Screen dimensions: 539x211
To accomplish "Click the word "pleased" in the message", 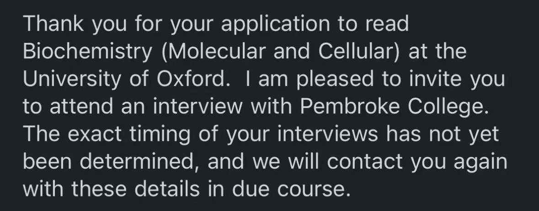I will click(x=335, y=79).
